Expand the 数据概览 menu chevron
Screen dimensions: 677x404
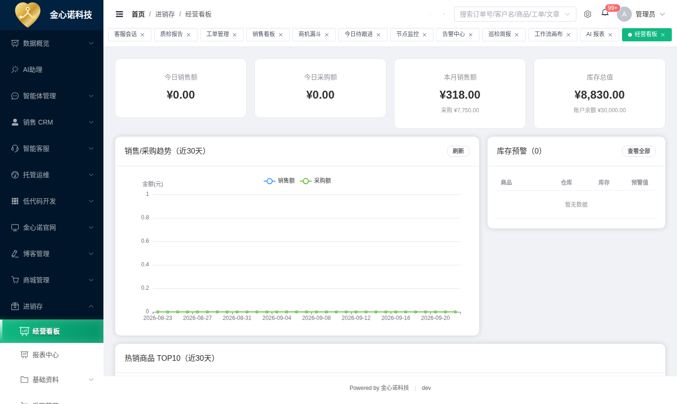tap(91, 43)
